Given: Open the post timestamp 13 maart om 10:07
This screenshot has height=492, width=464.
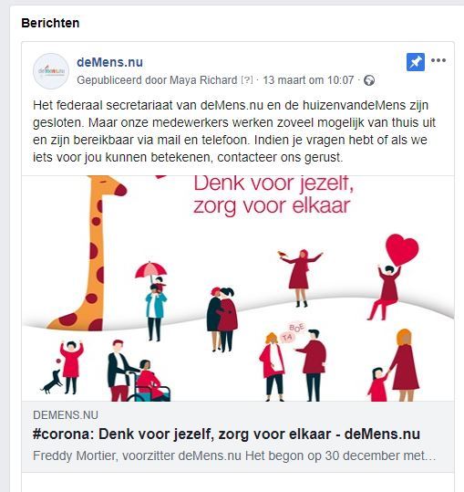Looking at the screenshot, I should click(x=308, y=80).
